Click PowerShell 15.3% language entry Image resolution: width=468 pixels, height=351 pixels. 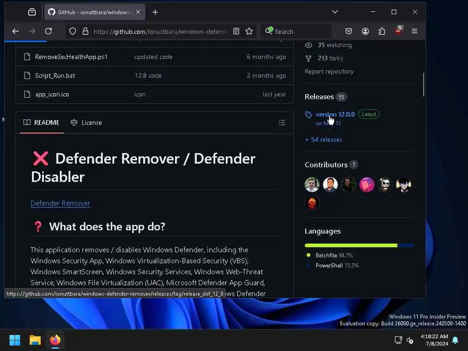click(x=333, y=266)
